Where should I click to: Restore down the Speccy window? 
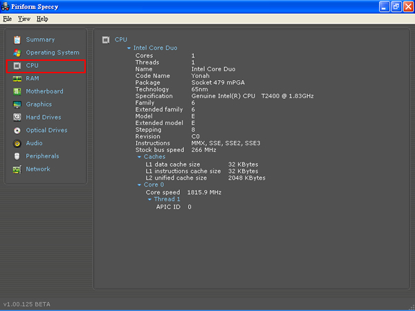tap(396, 7)
